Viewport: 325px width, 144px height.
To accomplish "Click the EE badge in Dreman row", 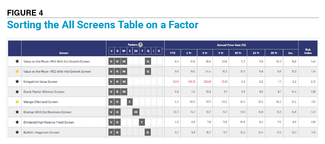I will (136, 112).
